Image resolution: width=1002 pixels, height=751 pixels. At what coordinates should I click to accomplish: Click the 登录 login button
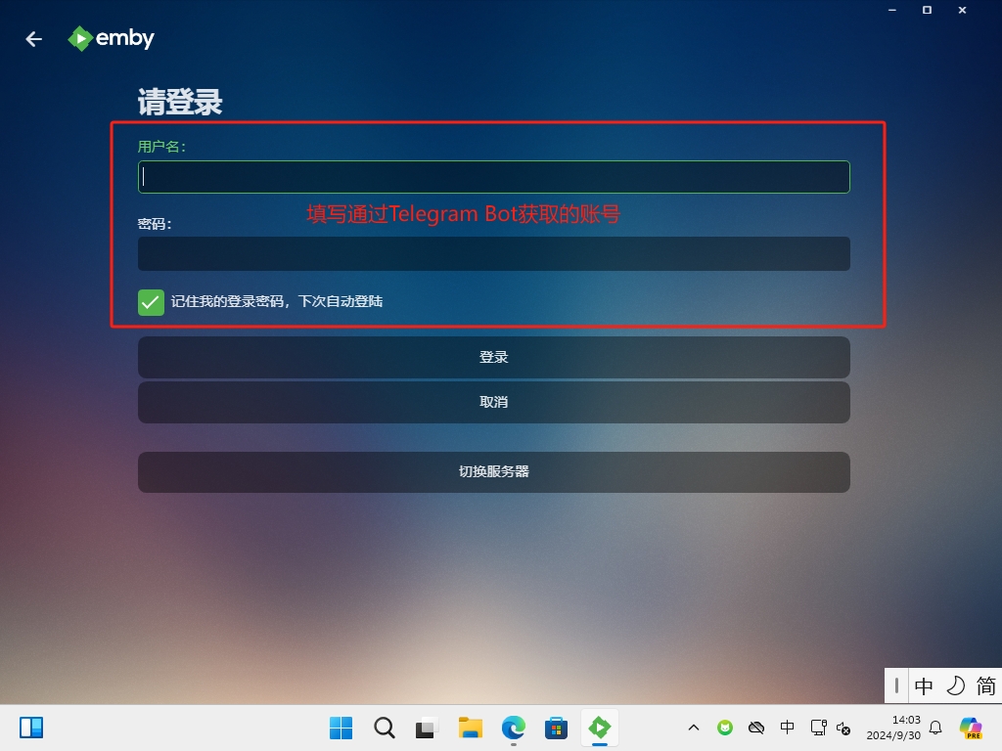tap(493, 357)
